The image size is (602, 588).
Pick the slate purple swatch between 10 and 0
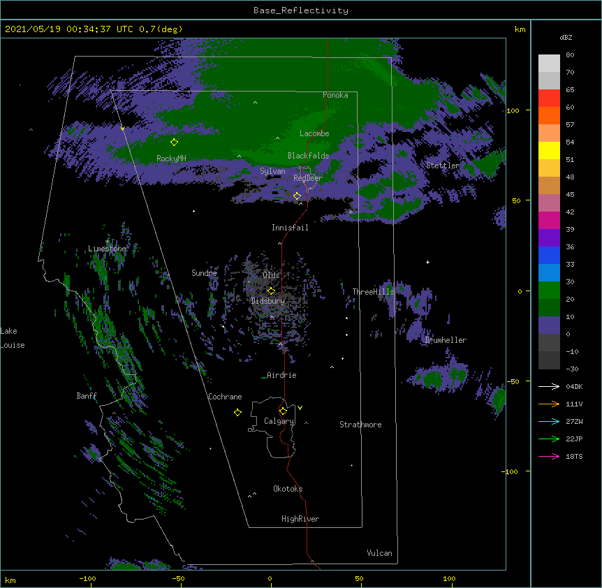(549, 325)
